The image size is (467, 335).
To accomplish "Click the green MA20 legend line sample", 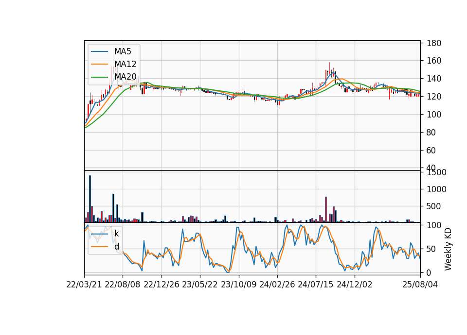I will click(x=99, y=77).
